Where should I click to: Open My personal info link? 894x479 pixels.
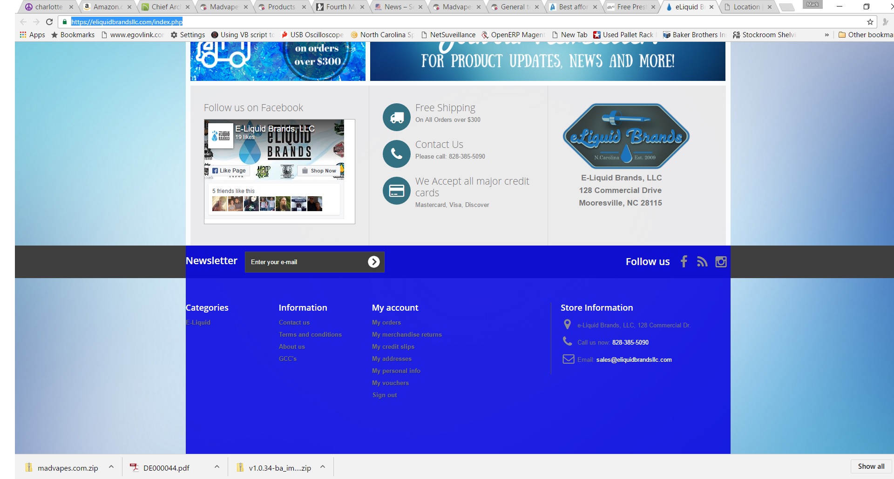pos(396,371)
